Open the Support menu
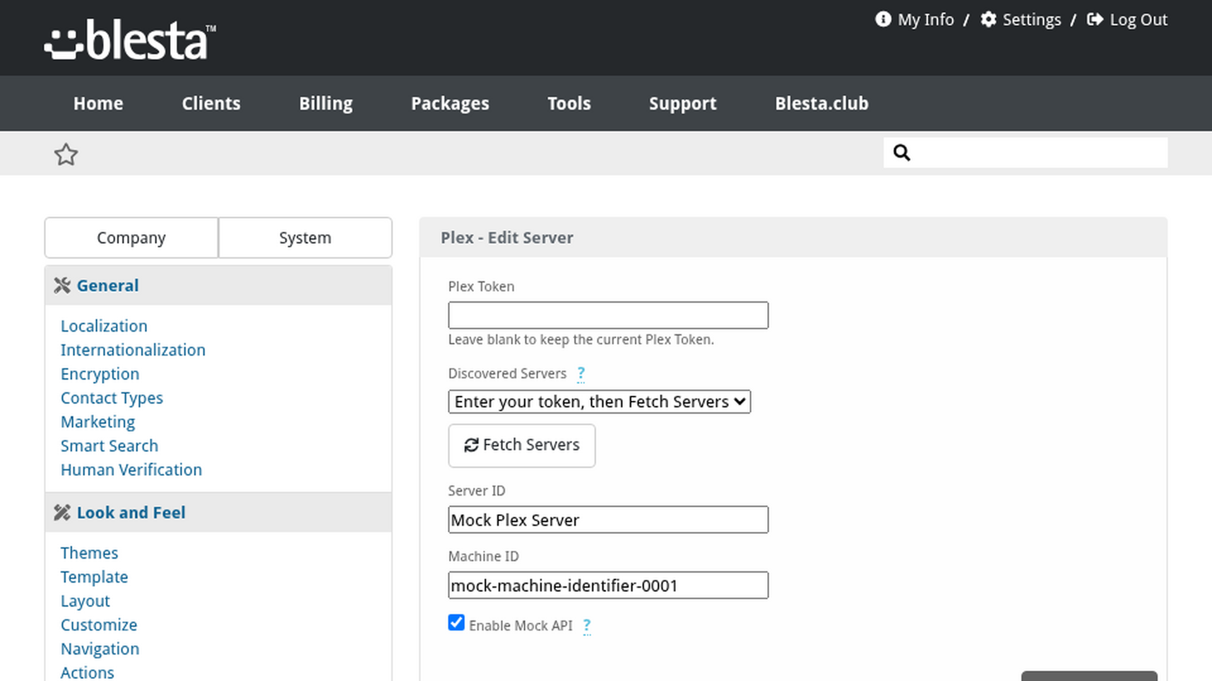Image resolution: width=1212 pixels, height=681 pixels. pyautogui.click(x=682, y=103)
